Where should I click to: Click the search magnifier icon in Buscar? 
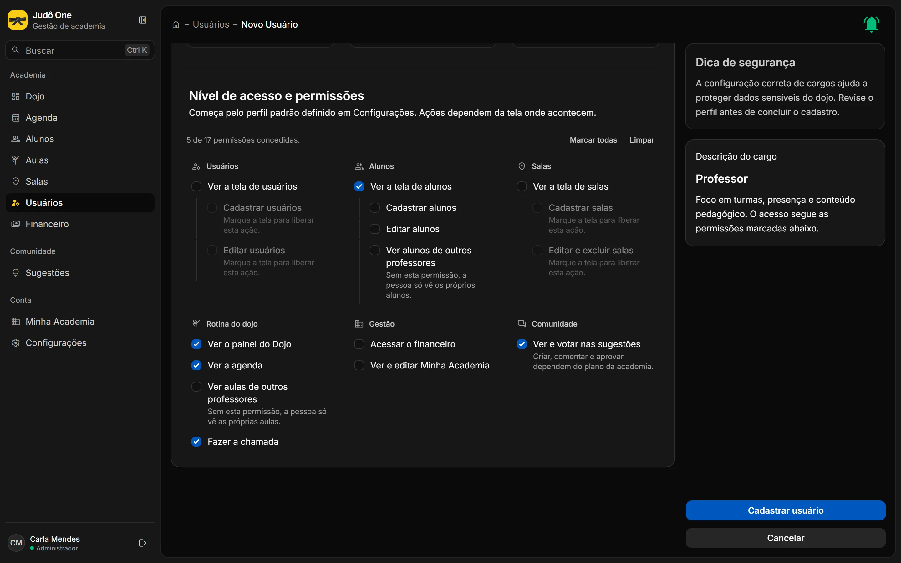[x=16, y=50]
